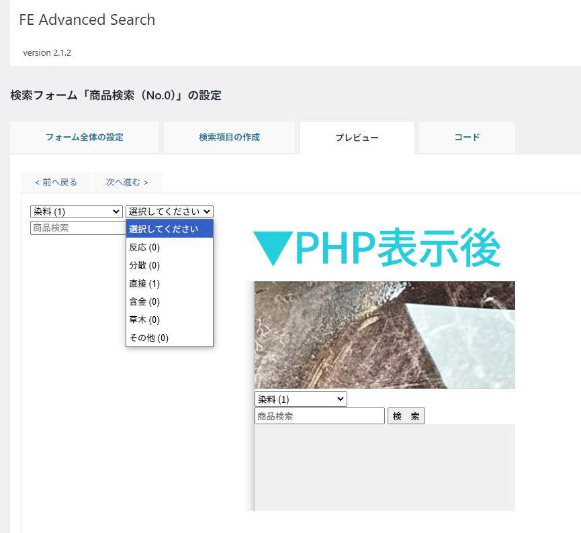581x533 pixels.
Task: Select the プレビュー tab
Action: point(357,138)
